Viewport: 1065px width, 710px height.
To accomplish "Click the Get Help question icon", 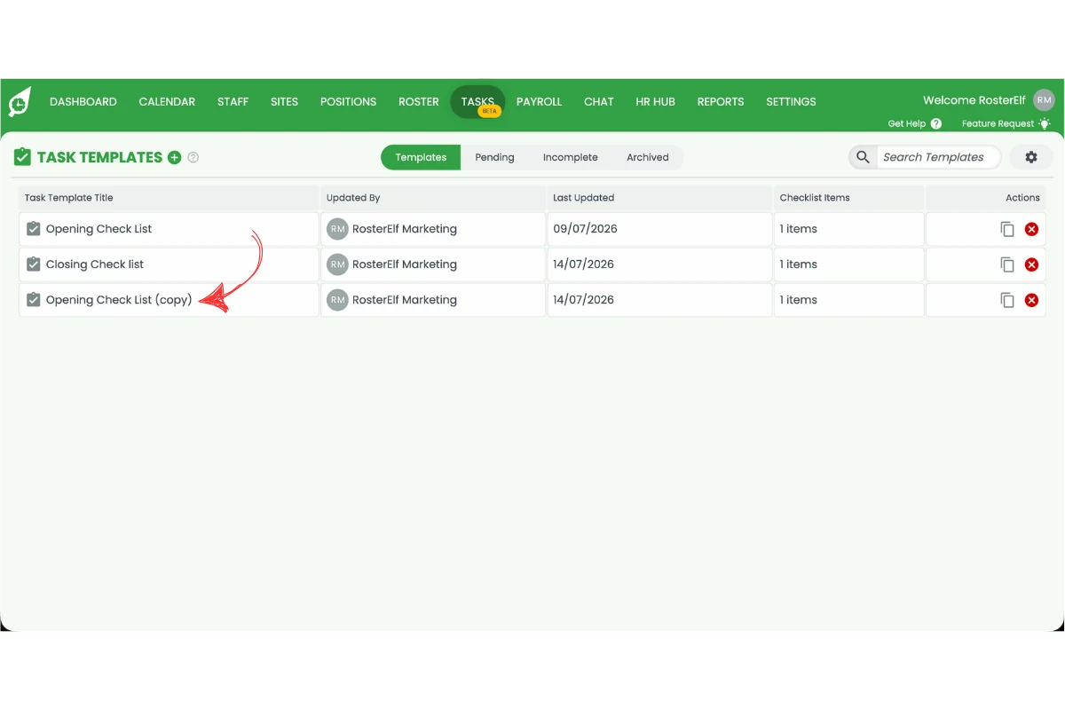I will [936, 124].
